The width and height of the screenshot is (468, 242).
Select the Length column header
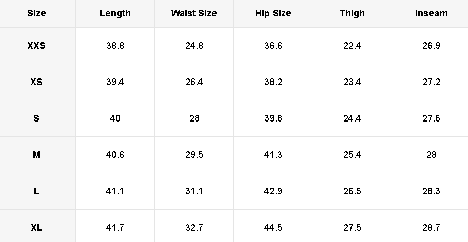point(115,13)
